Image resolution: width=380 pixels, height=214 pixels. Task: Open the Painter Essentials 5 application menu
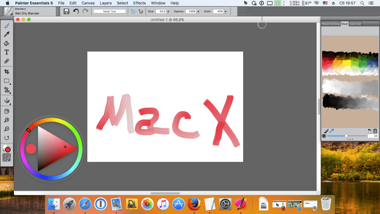click(x=34, y=3)
